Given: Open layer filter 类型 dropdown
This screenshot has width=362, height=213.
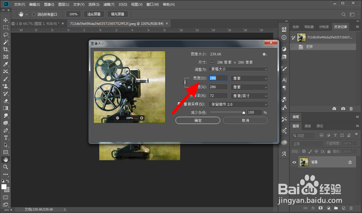Looking at the screenshot, I should pyautogui.click(x=303, y=135).
